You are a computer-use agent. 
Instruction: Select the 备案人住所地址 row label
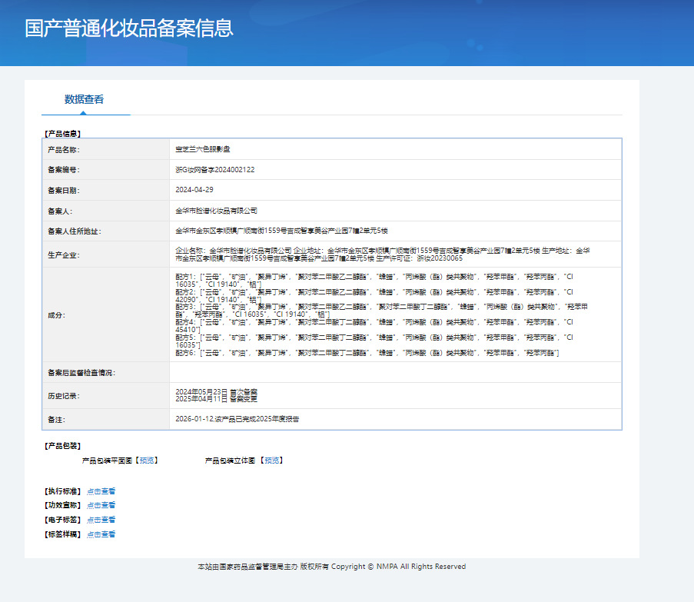[x=75, y=231]
